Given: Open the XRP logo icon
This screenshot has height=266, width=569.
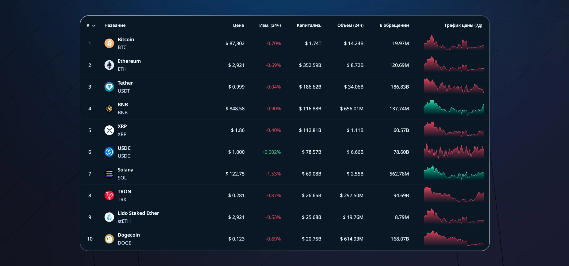Looking at the screenshot, I should click(x=109, y=130).
